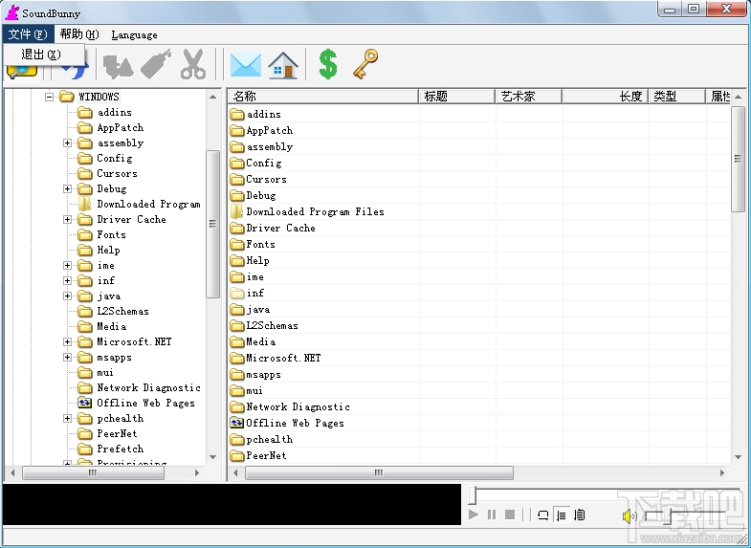The height and width of the screenshot is (548, 751).
Task: Sort by the 类型 column header
Action: (676, 97)
